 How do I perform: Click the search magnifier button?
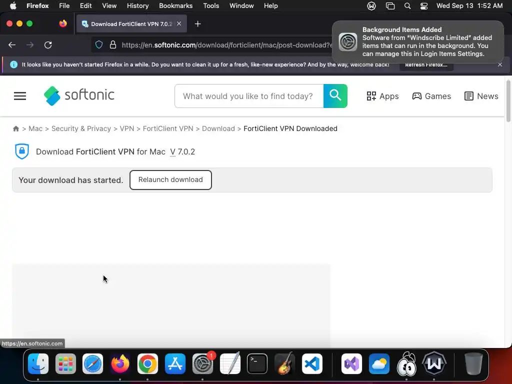335,96
